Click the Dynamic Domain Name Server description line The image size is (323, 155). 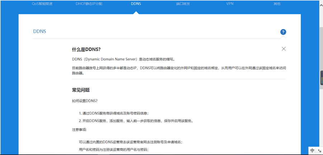point(123,59)
